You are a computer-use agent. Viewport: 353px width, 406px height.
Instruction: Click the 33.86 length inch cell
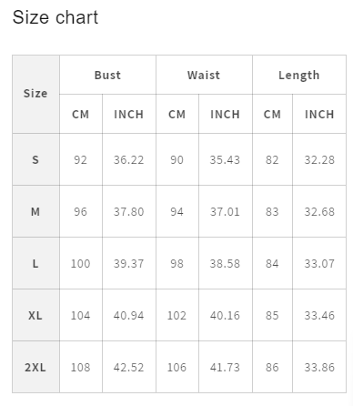point(319,367)
